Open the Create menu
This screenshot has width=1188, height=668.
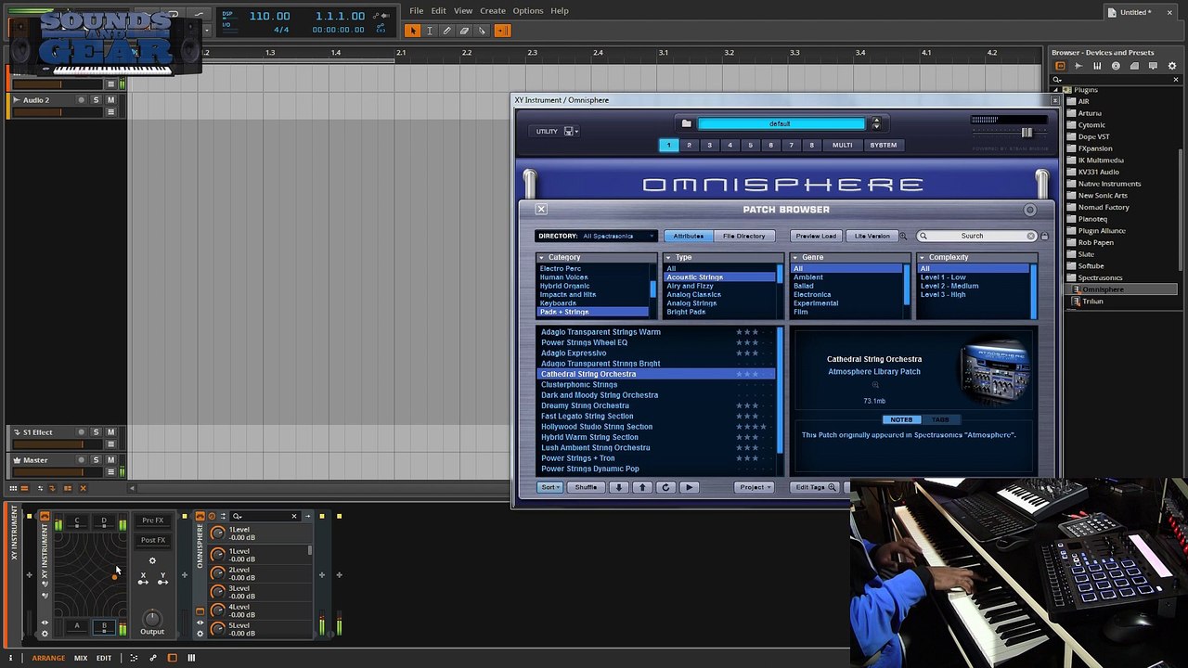493,11
